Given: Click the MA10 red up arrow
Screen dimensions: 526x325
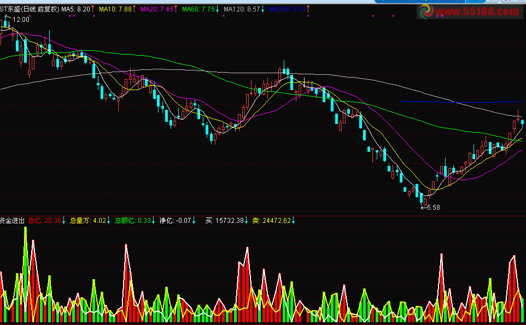Looking at the screenshot, I should point(135,9).
